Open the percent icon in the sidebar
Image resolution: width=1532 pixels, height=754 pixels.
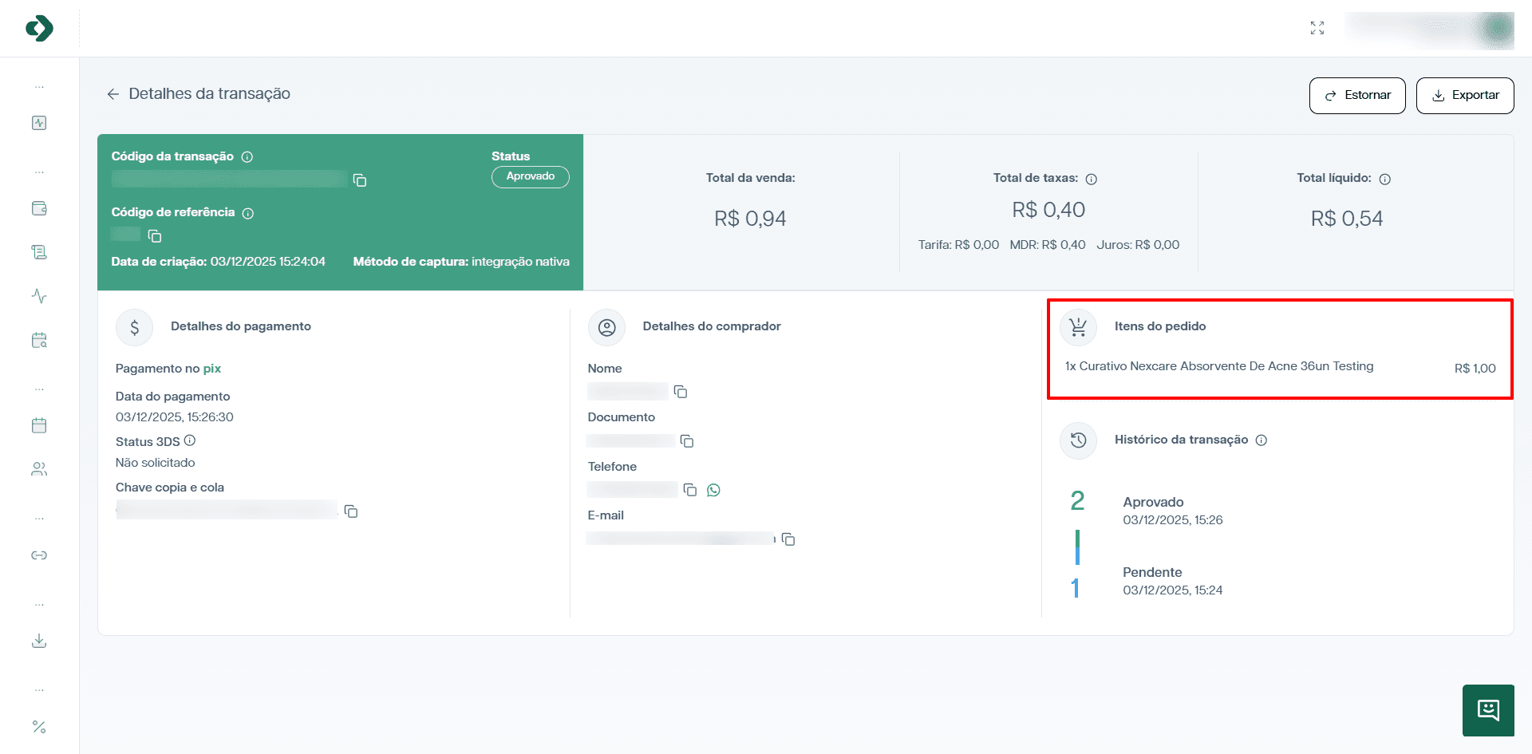39,727
